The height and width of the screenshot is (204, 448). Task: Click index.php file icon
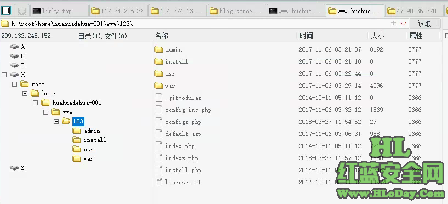(159, 146)
